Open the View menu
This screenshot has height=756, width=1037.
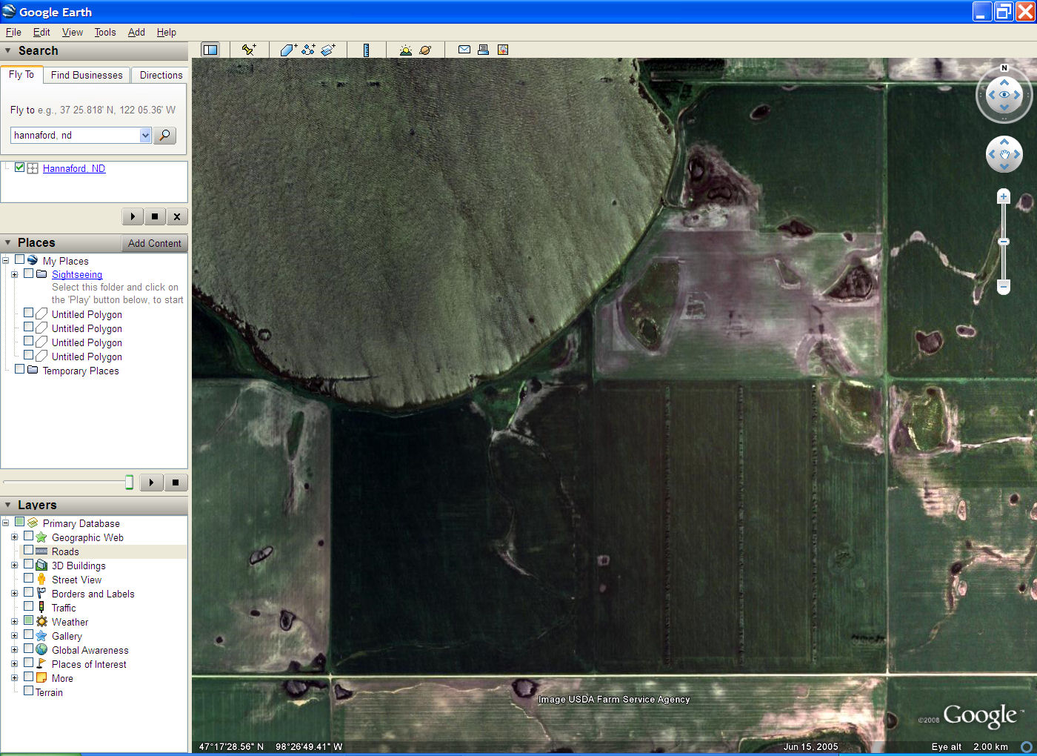[73, 32]
